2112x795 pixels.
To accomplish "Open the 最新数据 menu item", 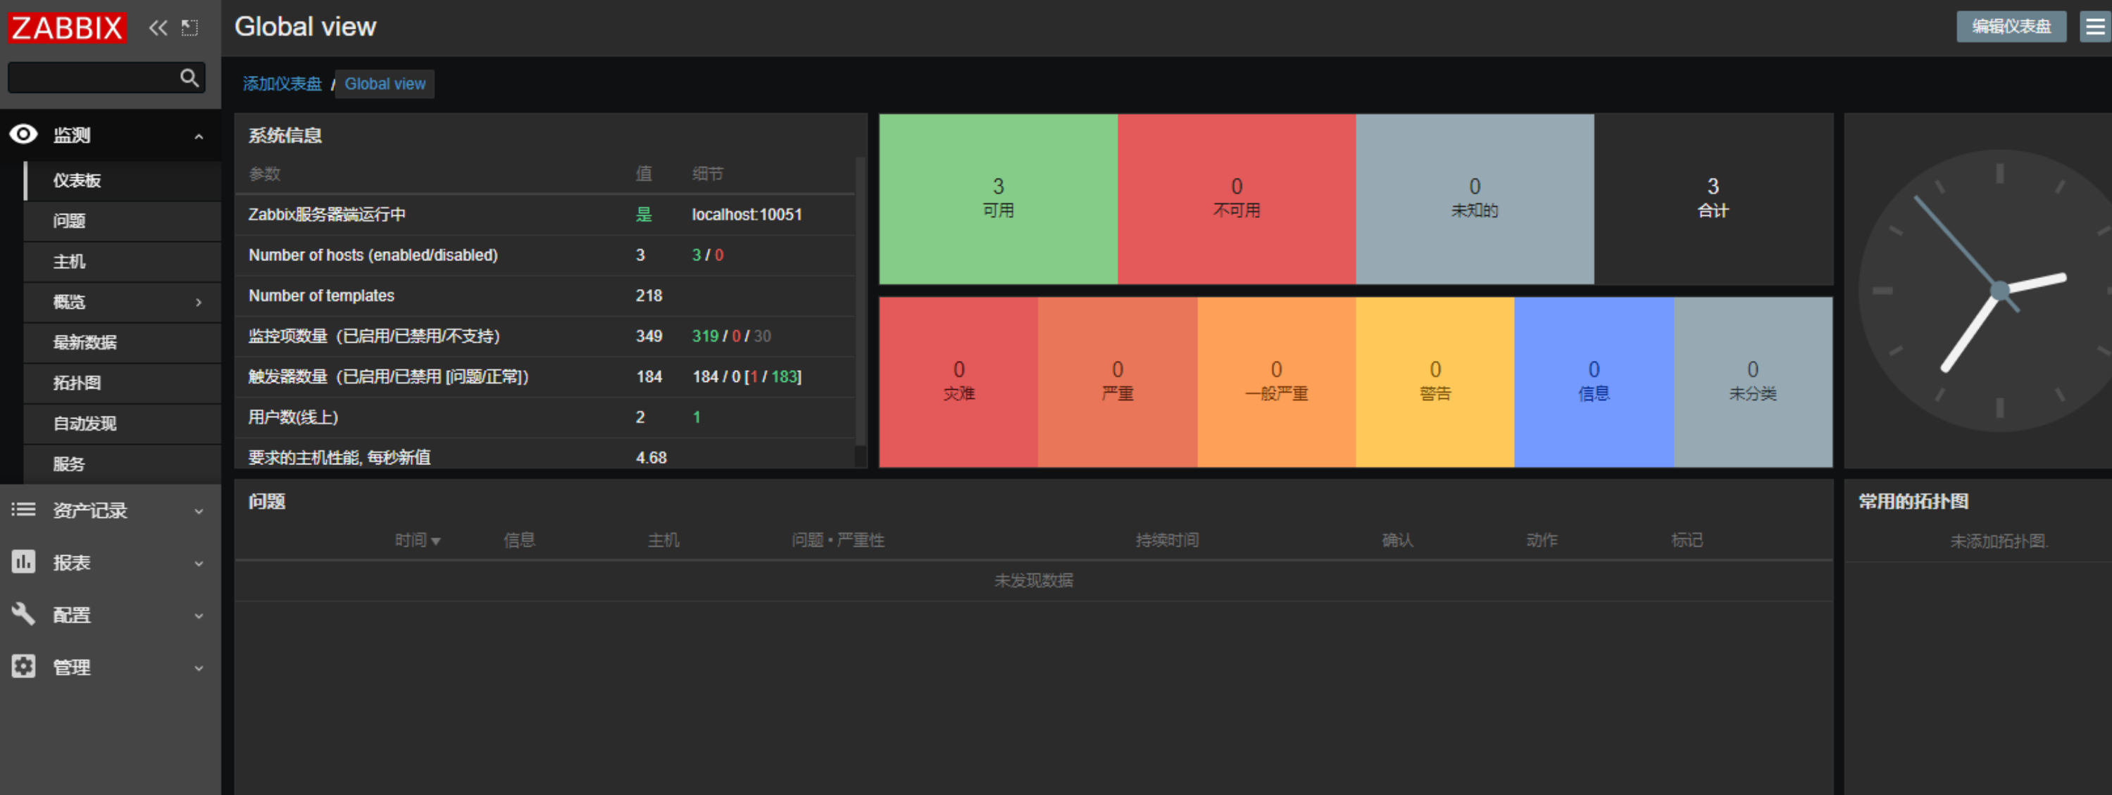I will point(85,342).
